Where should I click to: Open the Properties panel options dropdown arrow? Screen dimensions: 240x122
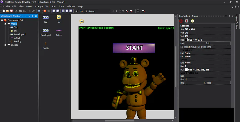tap(226, 16)
